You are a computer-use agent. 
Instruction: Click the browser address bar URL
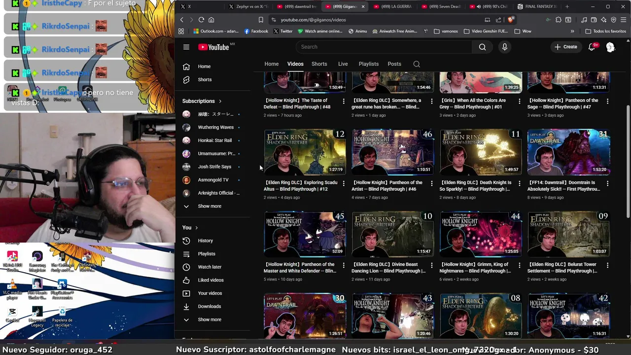coord(313,20)
